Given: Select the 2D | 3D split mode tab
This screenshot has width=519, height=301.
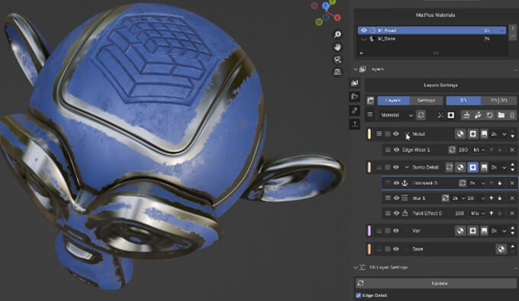Looking at the screenshot, I should click(x=498, y=100).
